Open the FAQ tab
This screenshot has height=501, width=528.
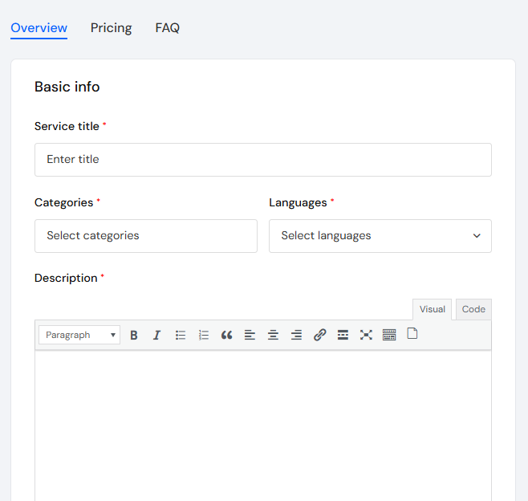pos(167,28)
